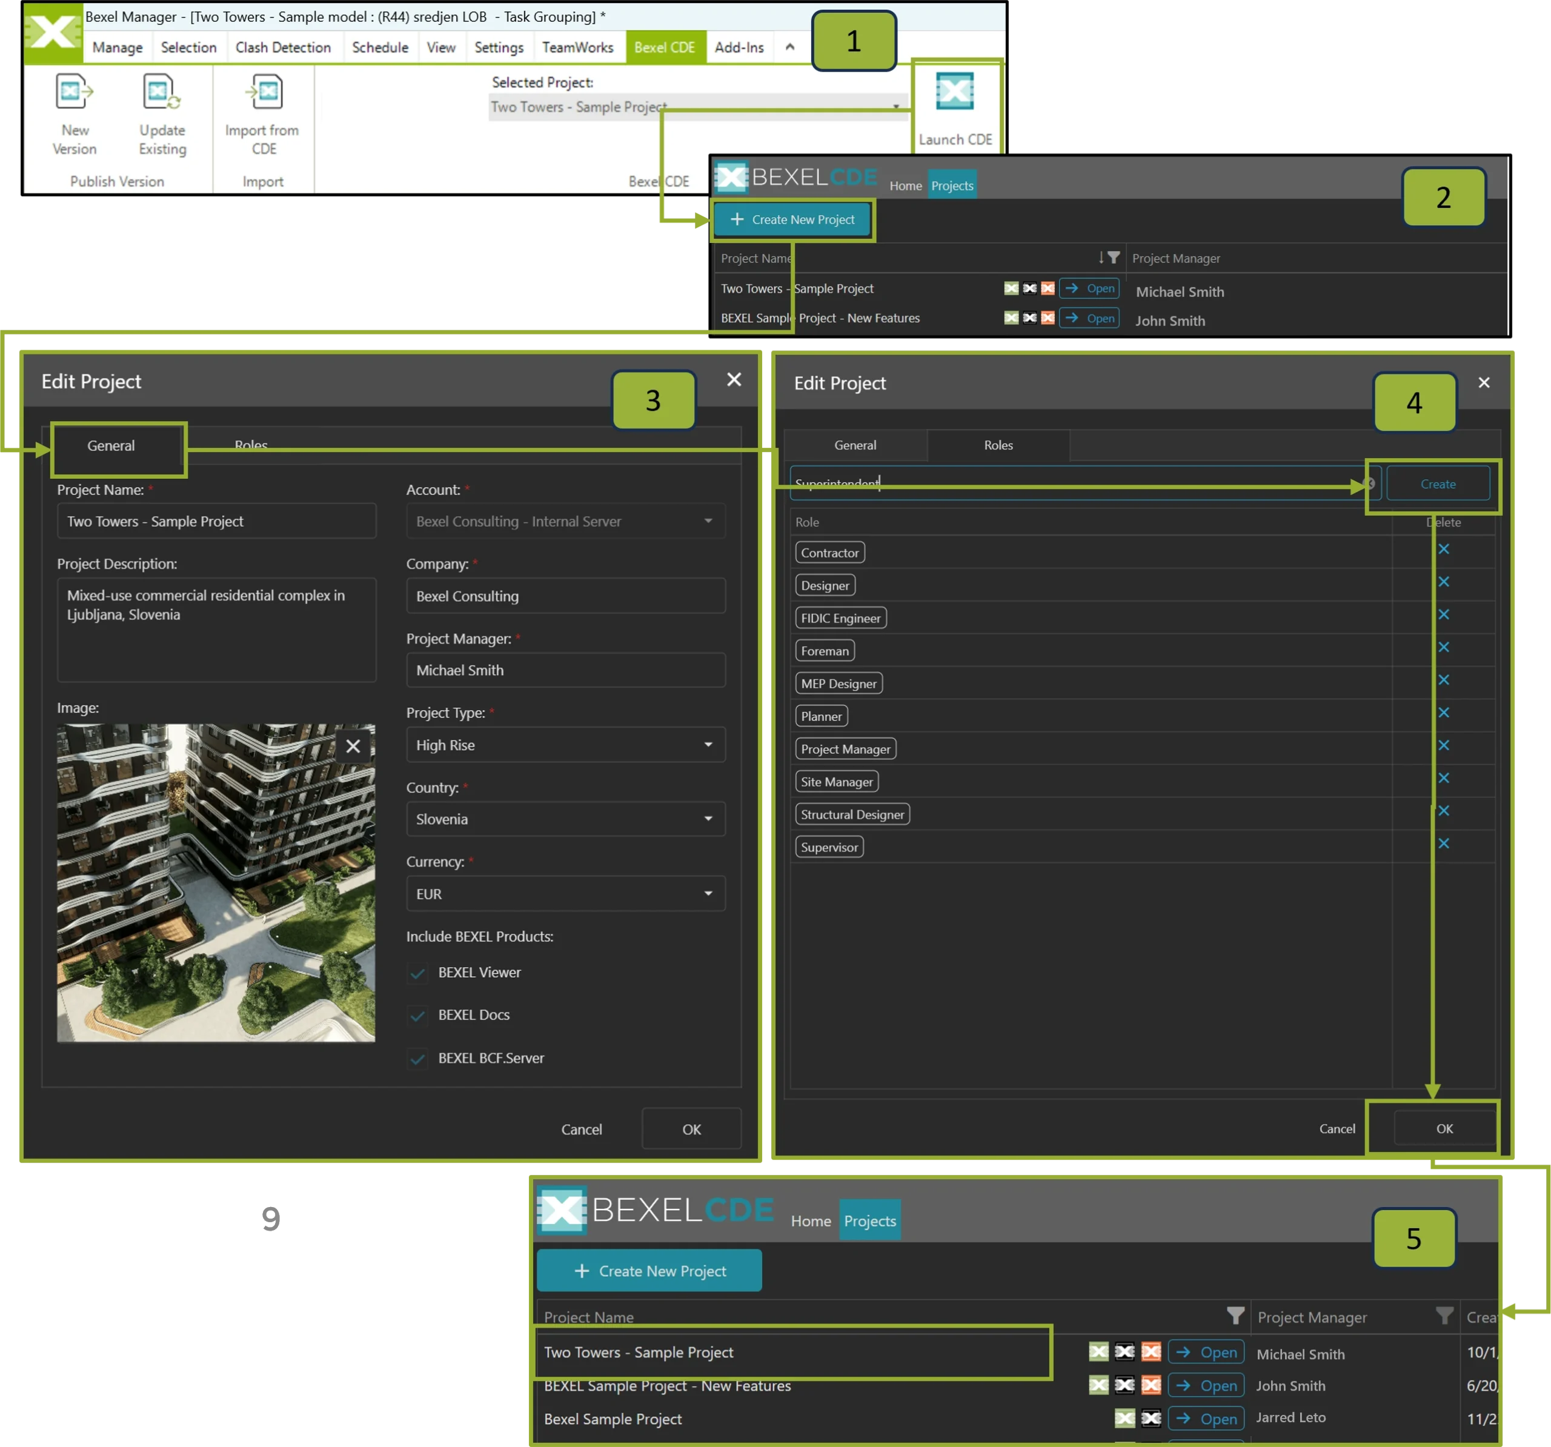The width and height of the screenshot is (1551, 1447).
Task: Toggle the BEXEL Docs checkbox
Action: tap(418, 1016)
